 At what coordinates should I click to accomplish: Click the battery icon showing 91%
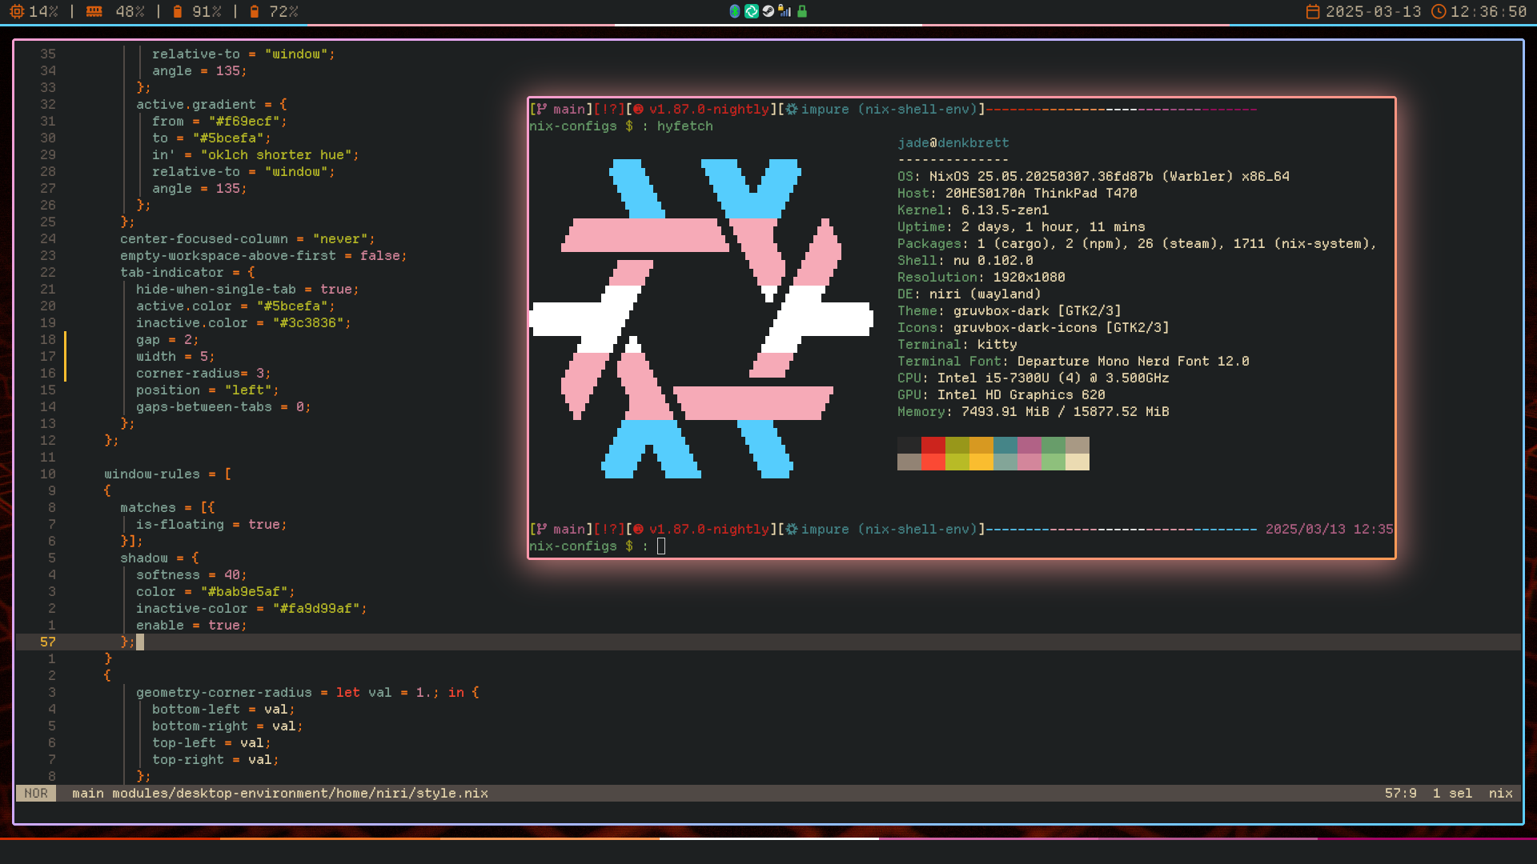178,11
